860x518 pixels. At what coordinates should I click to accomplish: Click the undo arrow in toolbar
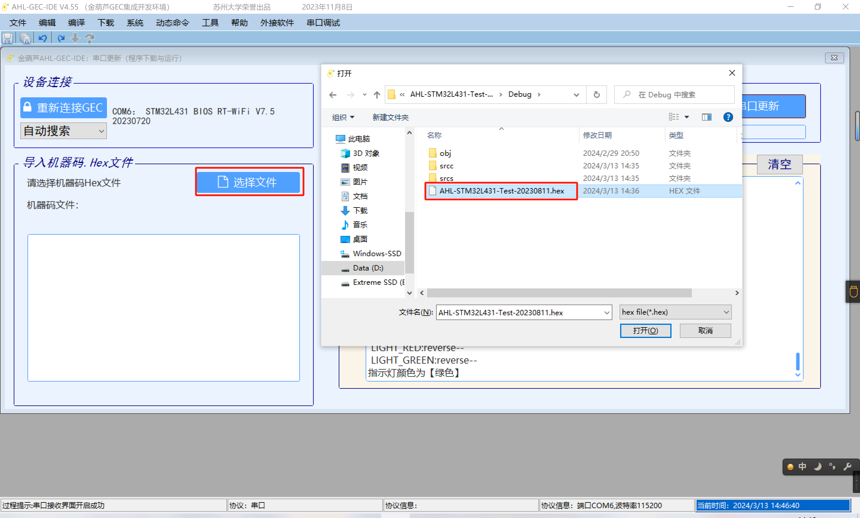pyautogui.click(x=43, y=38)
